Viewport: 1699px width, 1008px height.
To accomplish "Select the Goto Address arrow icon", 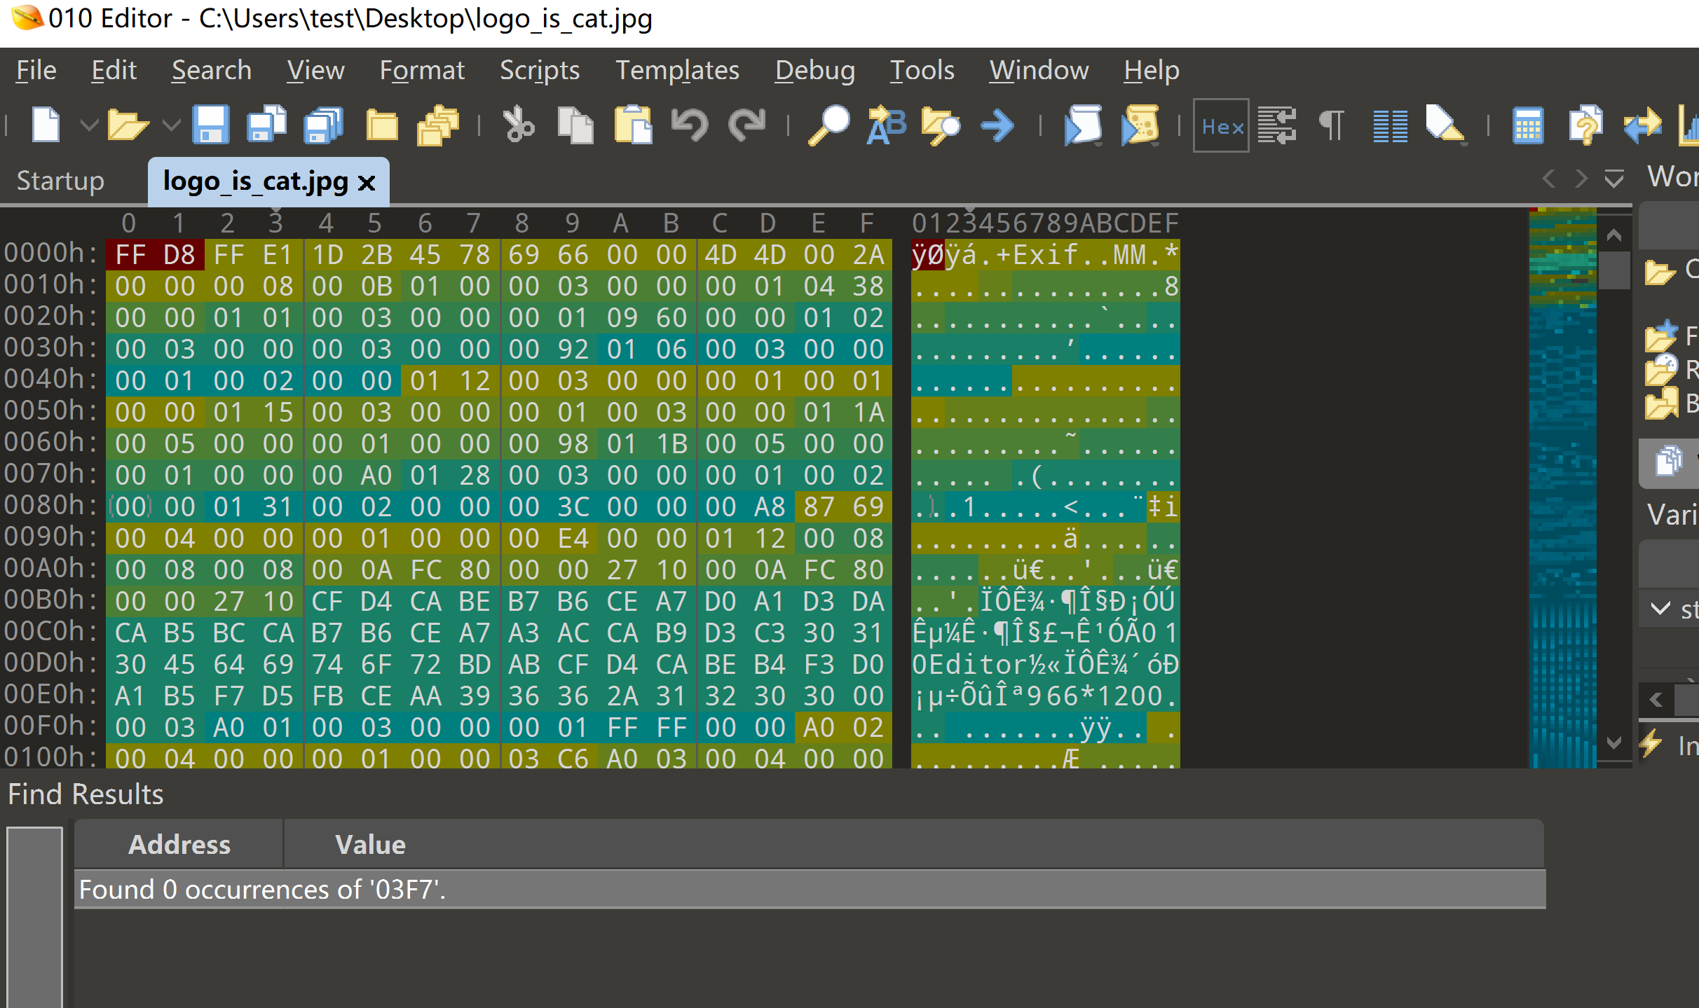I will click(998, 126).
